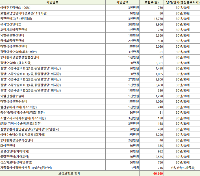200x176 pixels.
Task: Select the 혈전용해치료비(최초1회한) coverage name
Action: pos(19,107)
